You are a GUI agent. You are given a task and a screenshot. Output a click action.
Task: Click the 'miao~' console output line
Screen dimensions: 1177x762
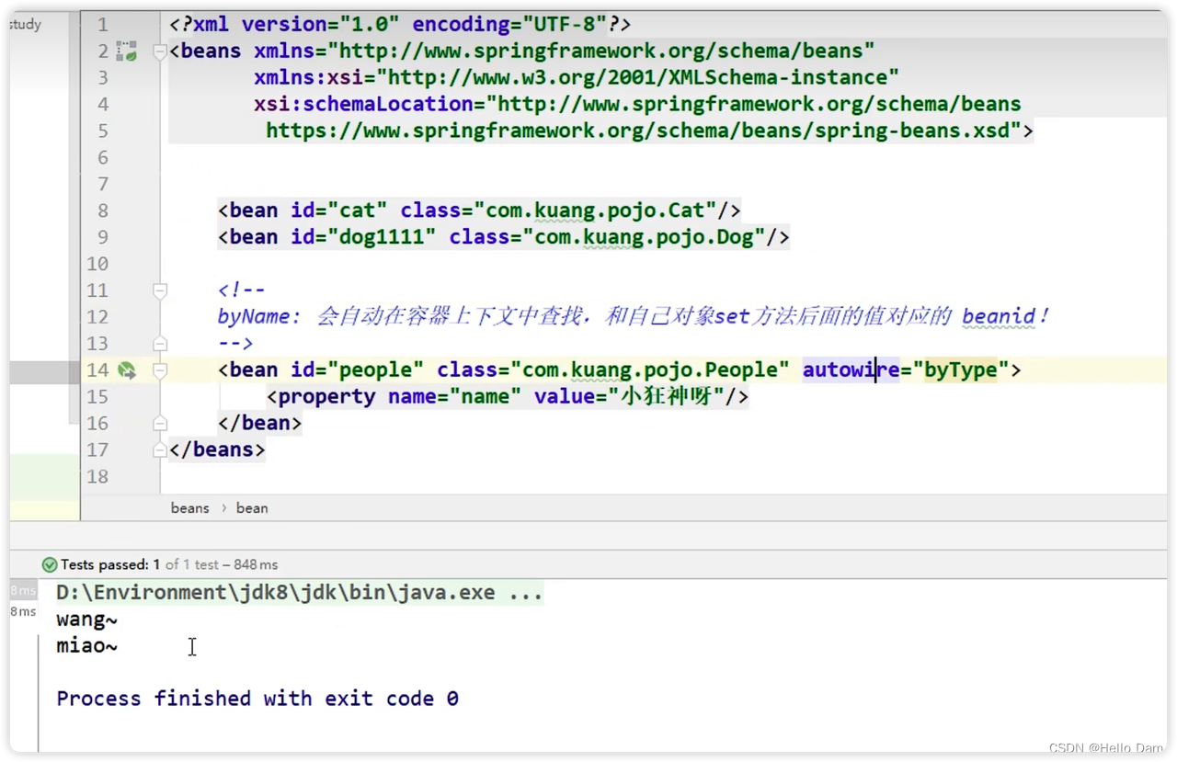[x=87, y=646]
